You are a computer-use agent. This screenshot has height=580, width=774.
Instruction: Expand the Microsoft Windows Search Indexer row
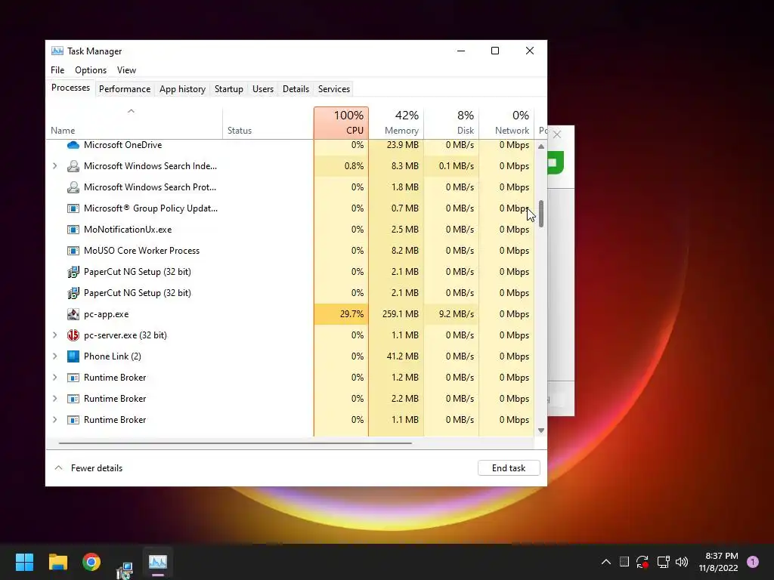coord(54,166)
